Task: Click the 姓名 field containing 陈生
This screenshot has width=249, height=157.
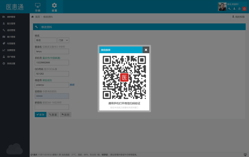Action: point(46,40)
